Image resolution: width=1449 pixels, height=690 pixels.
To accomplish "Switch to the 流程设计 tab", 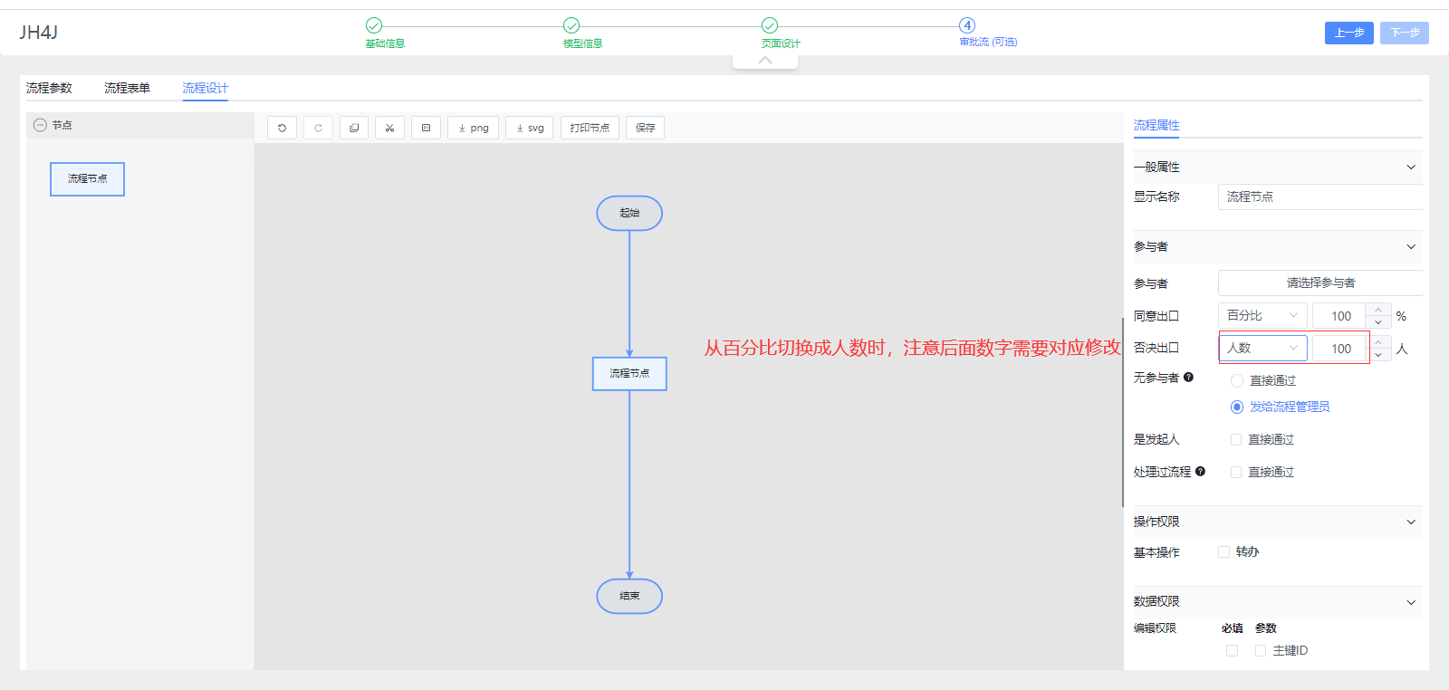I will (x=205, y=88).
